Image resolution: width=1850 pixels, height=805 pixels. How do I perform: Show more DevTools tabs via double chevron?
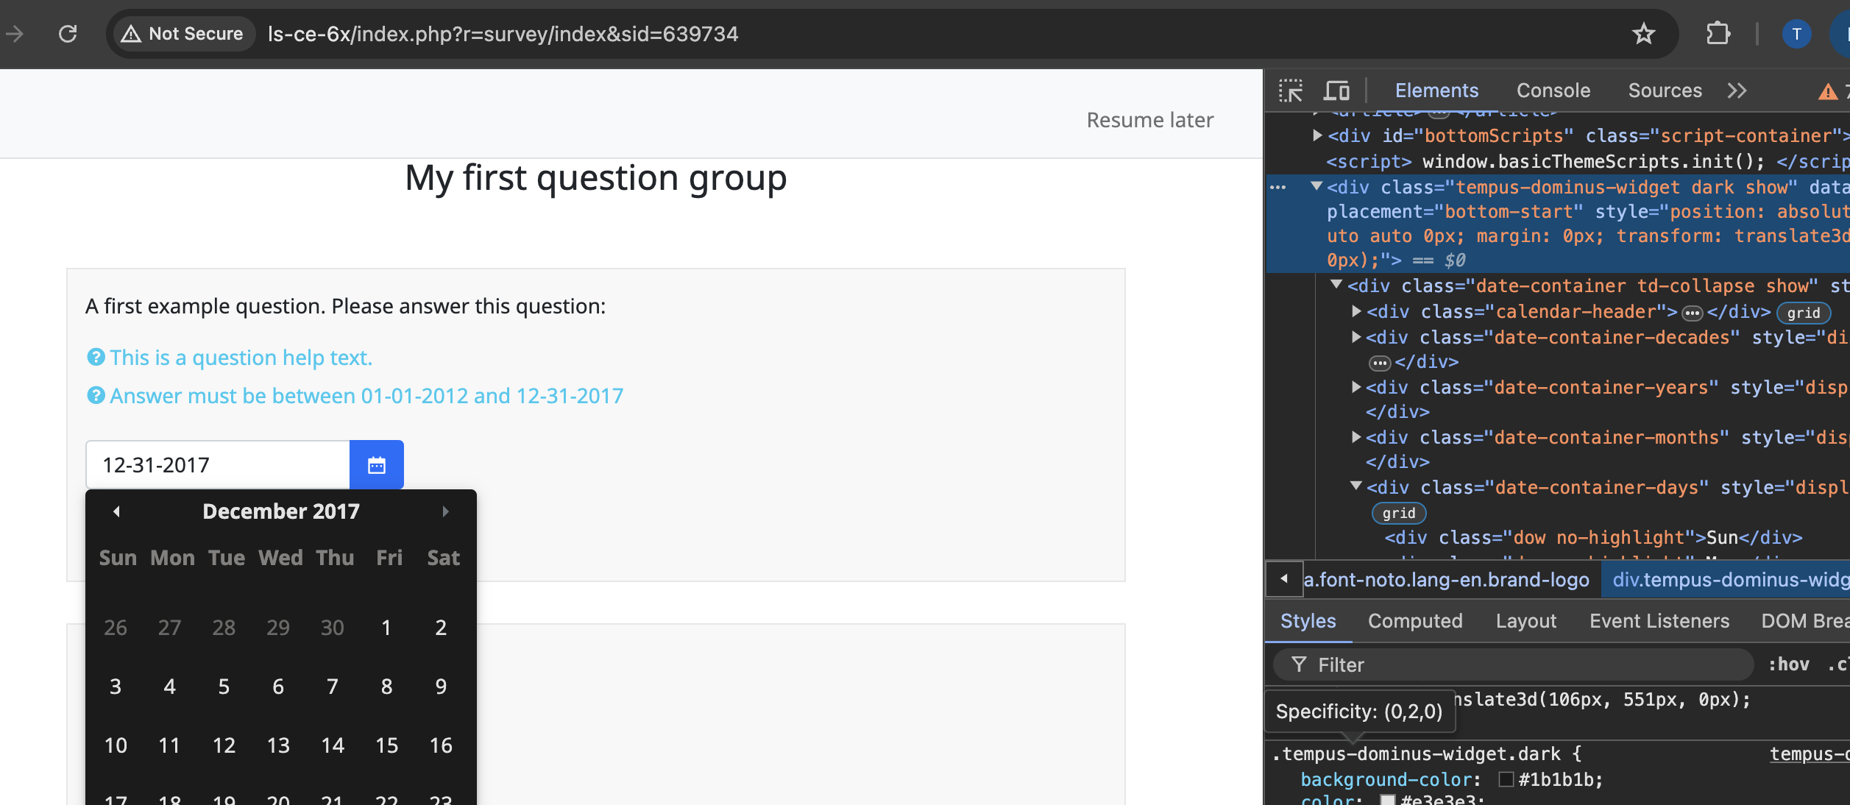[1737, 91]
